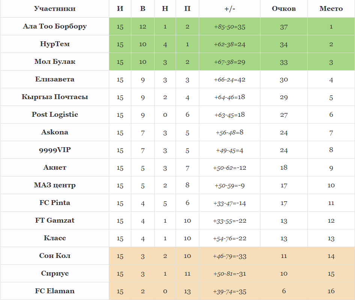This screenshot has width=355, height=300.
Task: Select the "НурТем" team row name
Action: click(55, 44)
